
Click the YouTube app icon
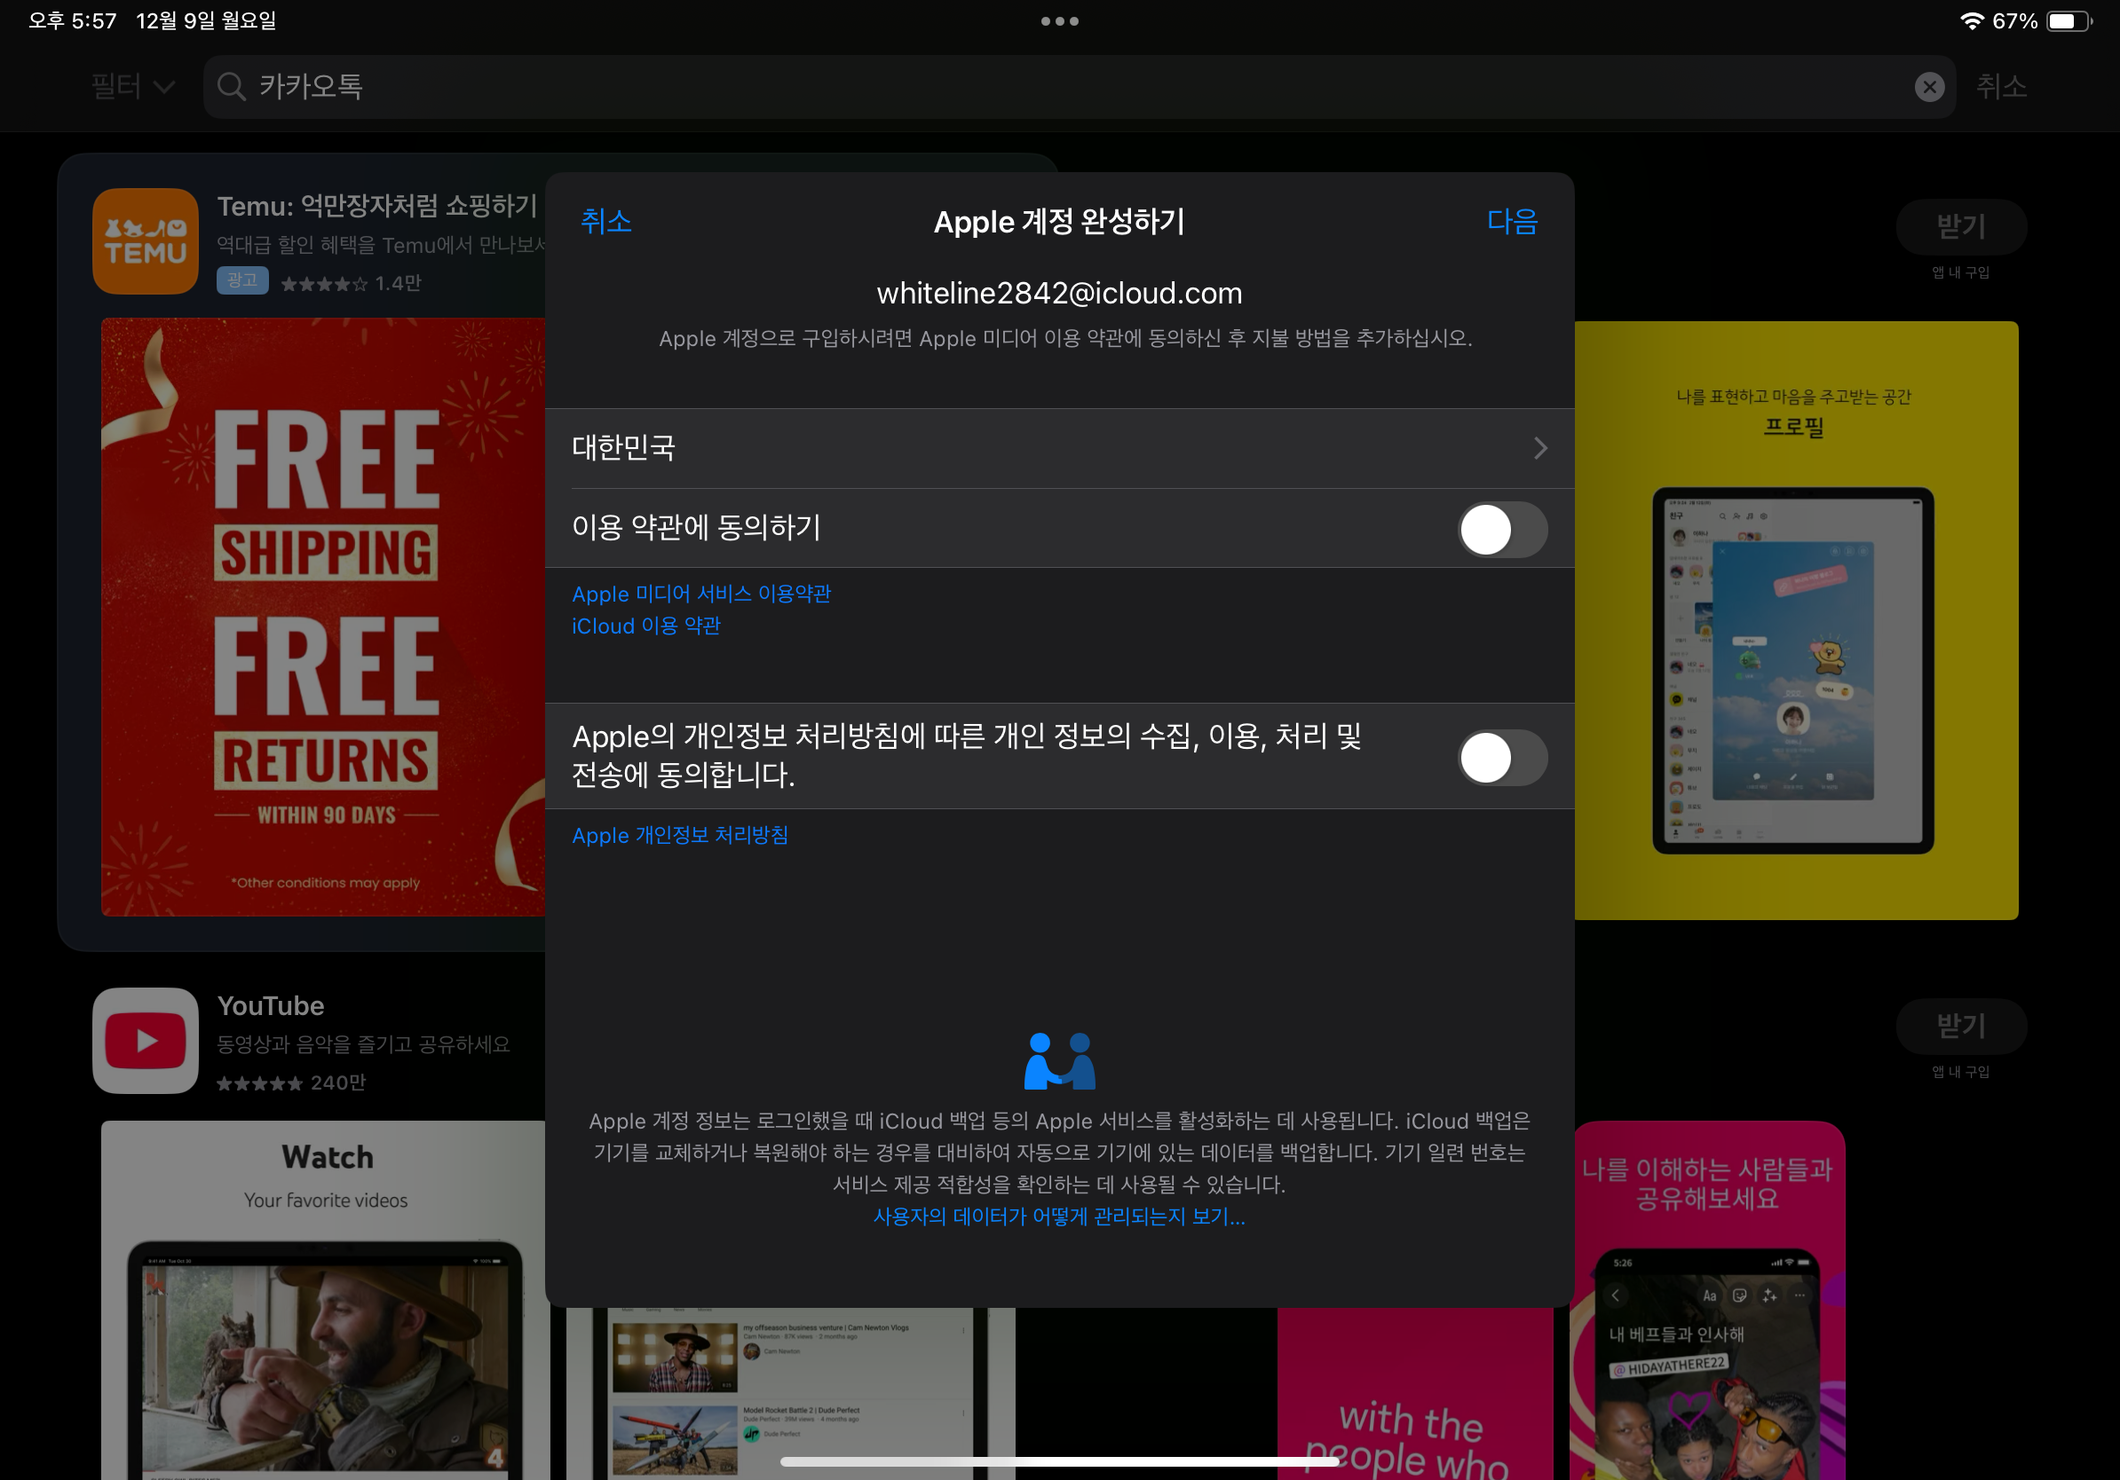[145, 1040]
